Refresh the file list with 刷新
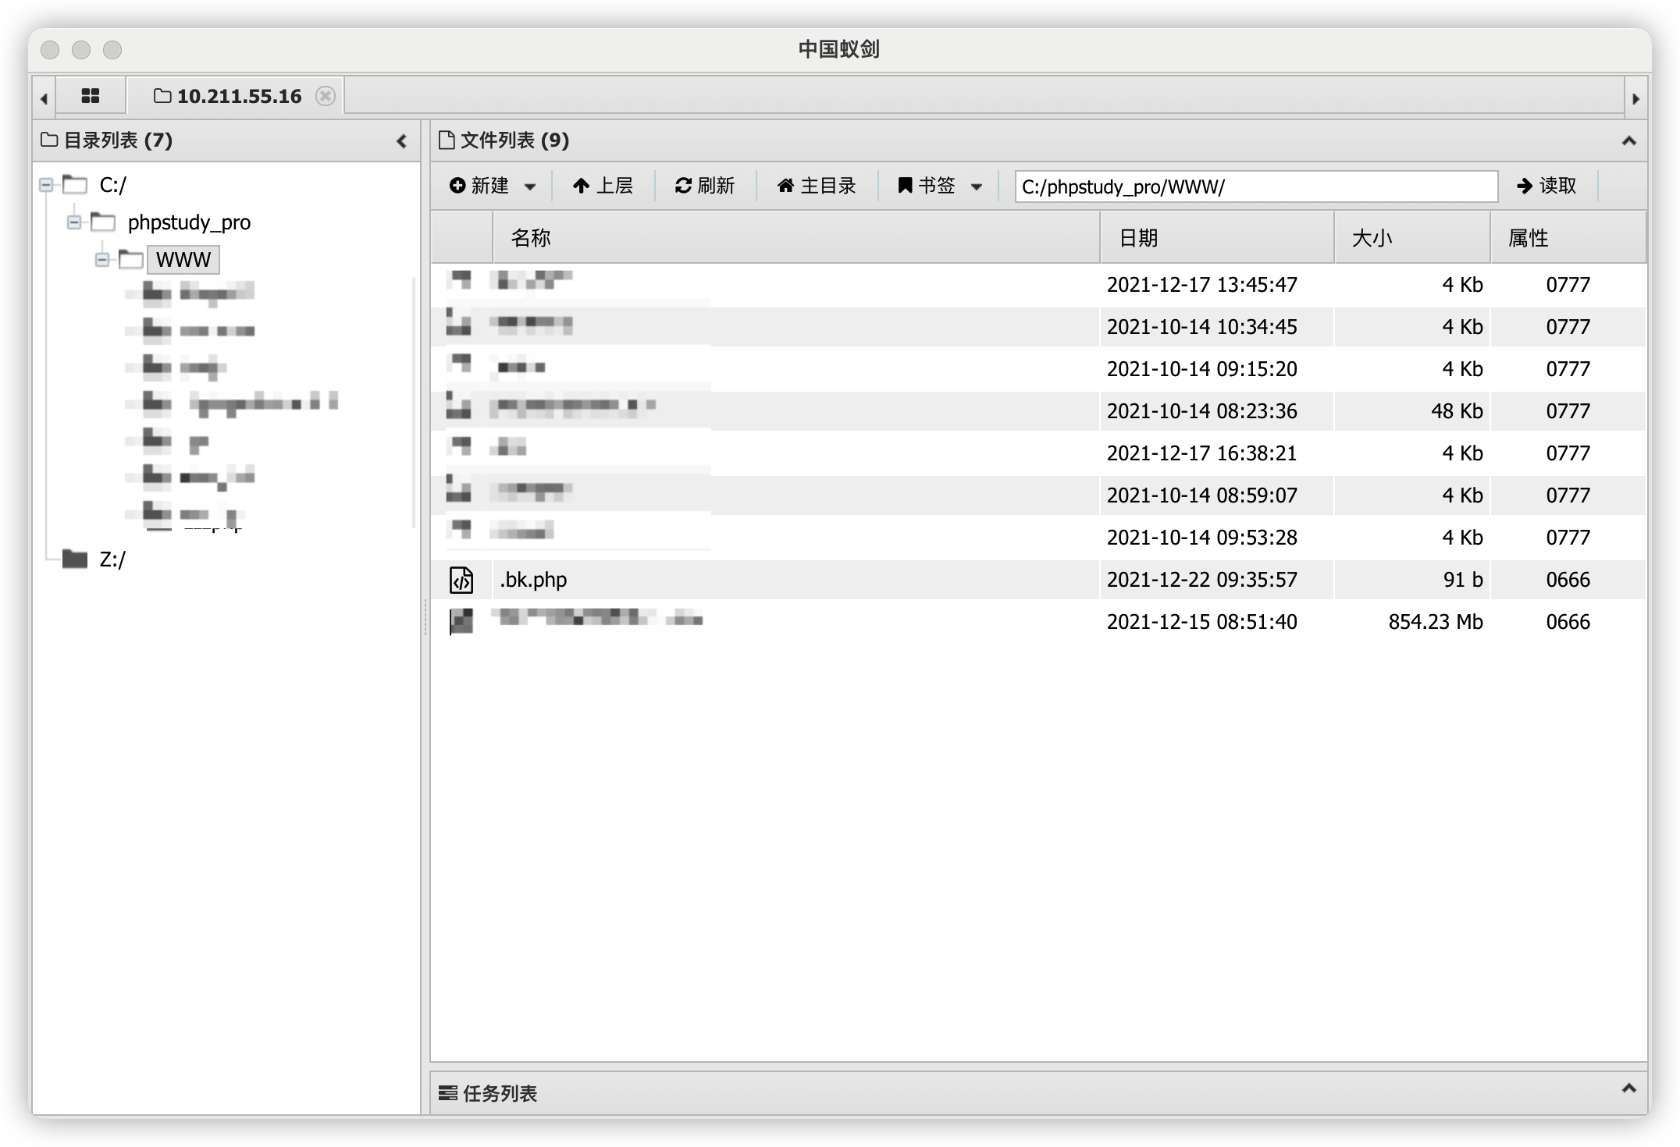This screenshot has width=1680, height=1147. [x=705, y=186]
